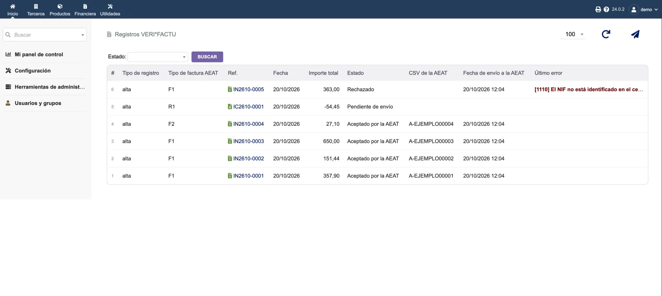Click the BUSCAR button
The width and height of the screenshot is (662, 296).
[x=207, y=57]
